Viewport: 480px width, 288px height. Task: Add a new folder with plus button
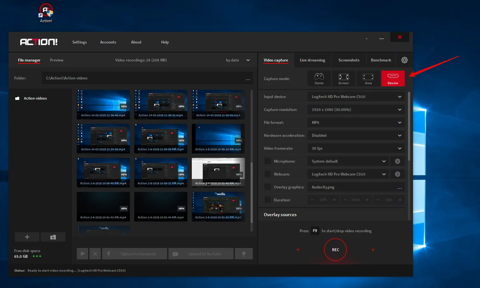point(27,237)
